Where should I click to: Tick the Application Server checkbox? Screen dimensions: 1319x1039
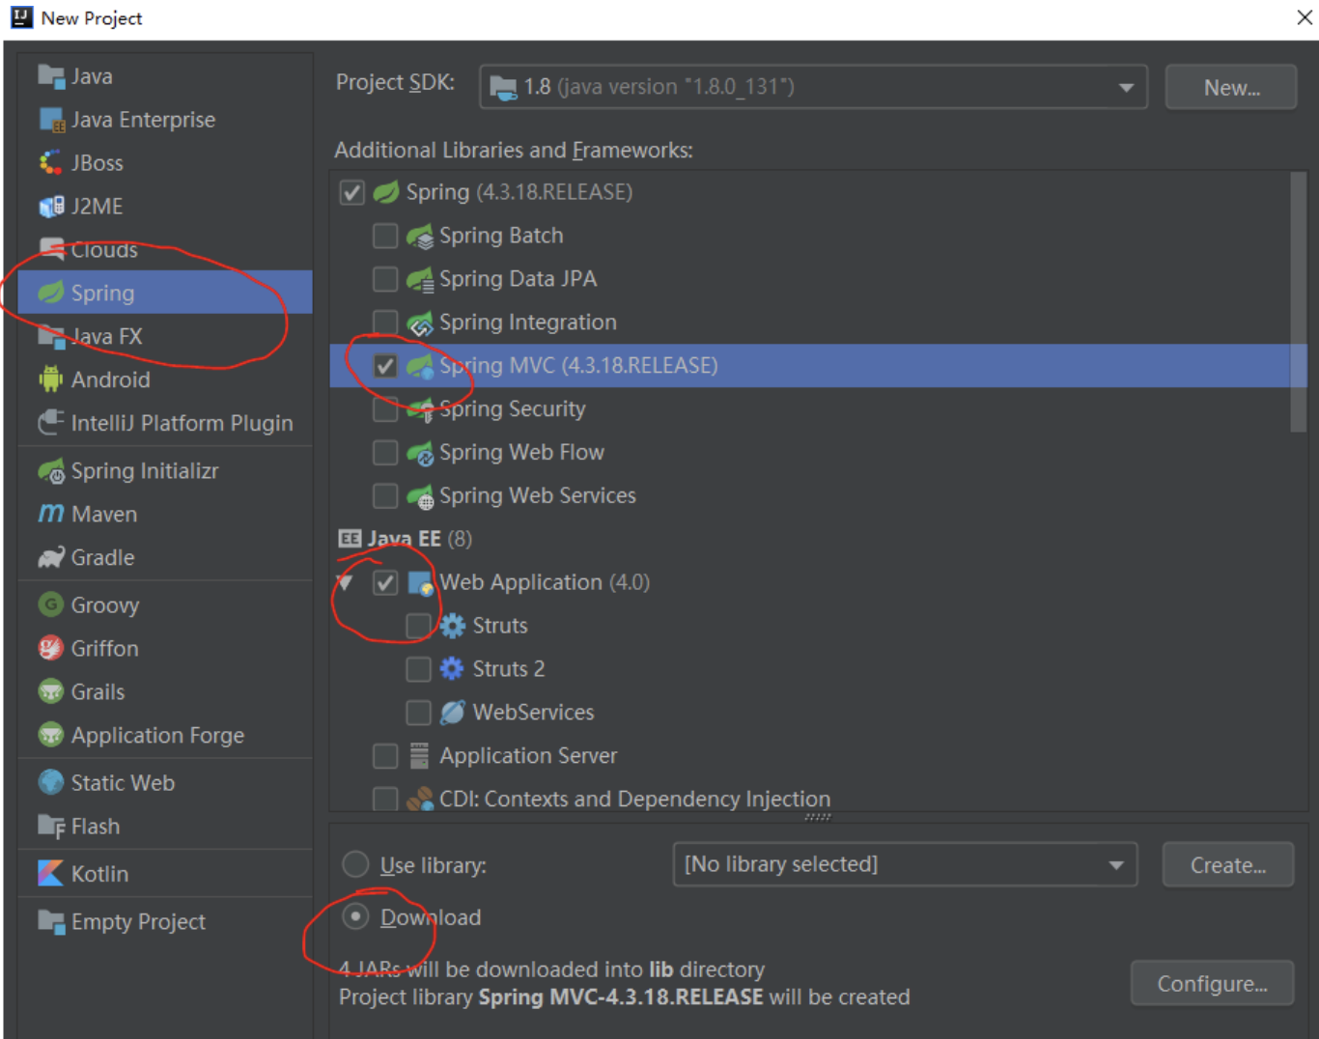point(385,756)
